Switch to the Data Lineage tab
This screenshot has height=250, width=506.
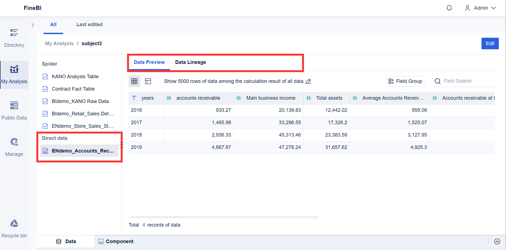pyautogui.click(x=190, y=62)
